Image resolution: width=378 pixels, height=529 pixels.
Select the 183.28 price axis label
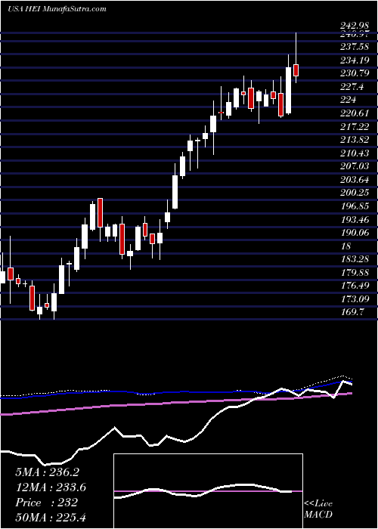355,259
